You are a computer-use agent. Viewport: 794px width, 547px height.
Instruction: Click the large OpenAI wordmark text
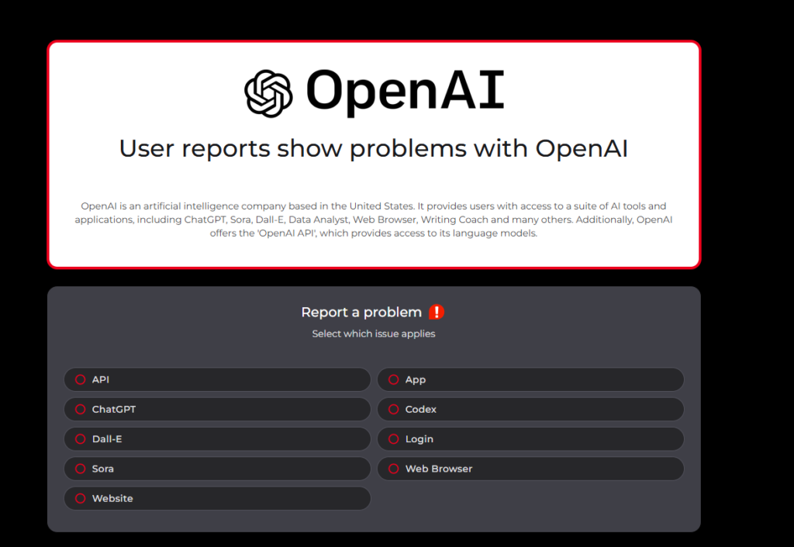pyautogui.click(x=405, y=91)
